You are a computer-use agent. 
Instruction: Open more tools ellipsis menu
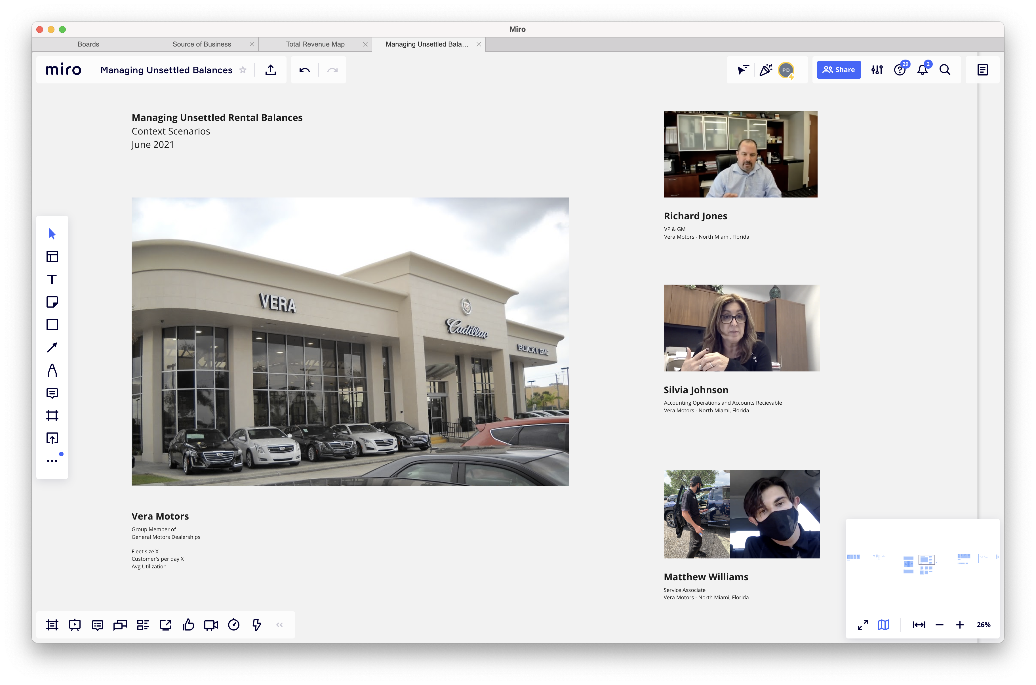(x=52, y=461)
